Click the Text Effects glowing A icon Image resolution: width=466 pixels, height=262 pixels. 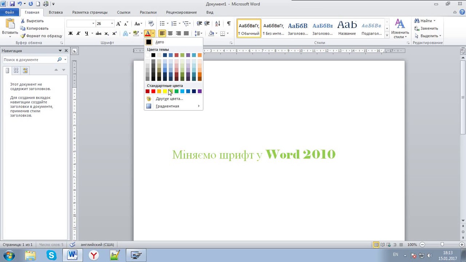coord(125,33)
